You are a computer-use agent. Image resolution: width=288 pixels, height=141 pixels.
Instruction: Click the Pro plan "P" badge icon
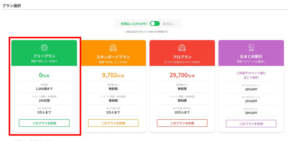point(182,48)
